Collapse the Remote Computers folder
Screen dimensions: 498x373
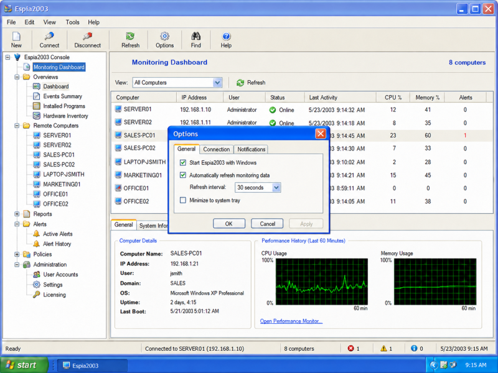(x=17, y=126)
